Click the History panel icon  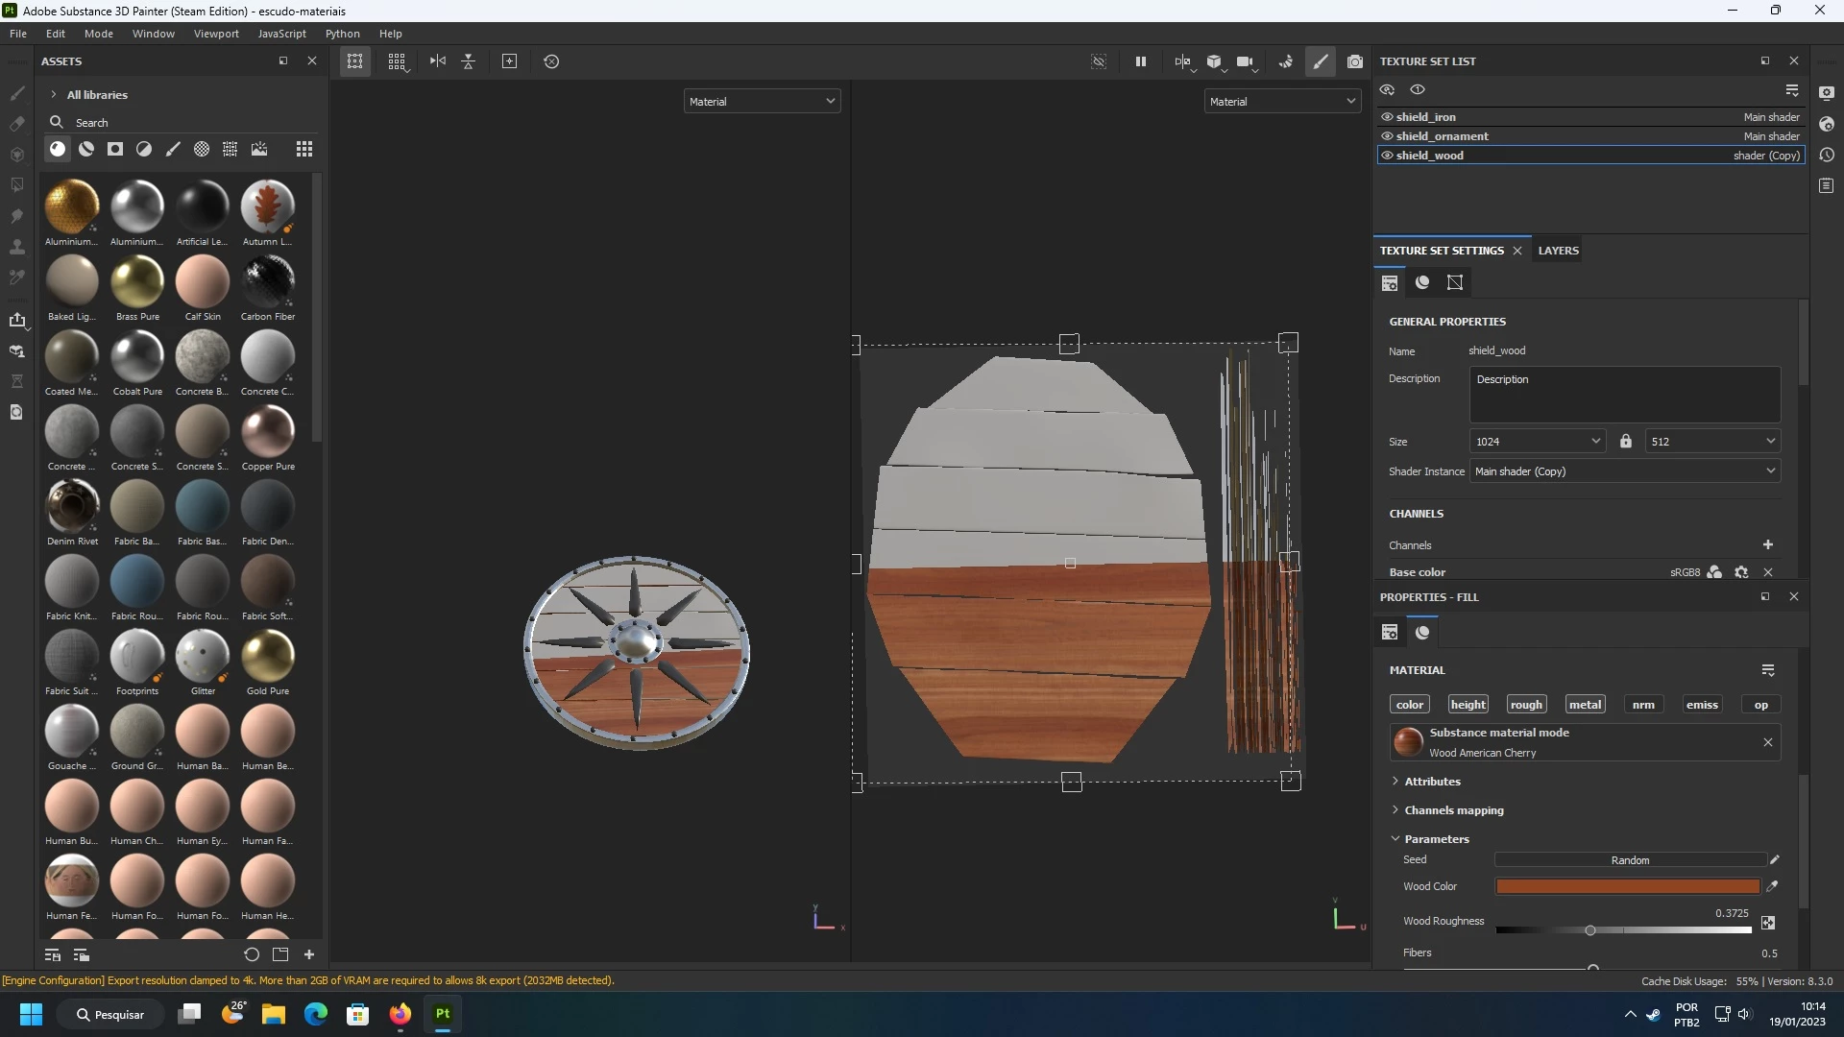pyautogui.click(x=1827, y=155)
